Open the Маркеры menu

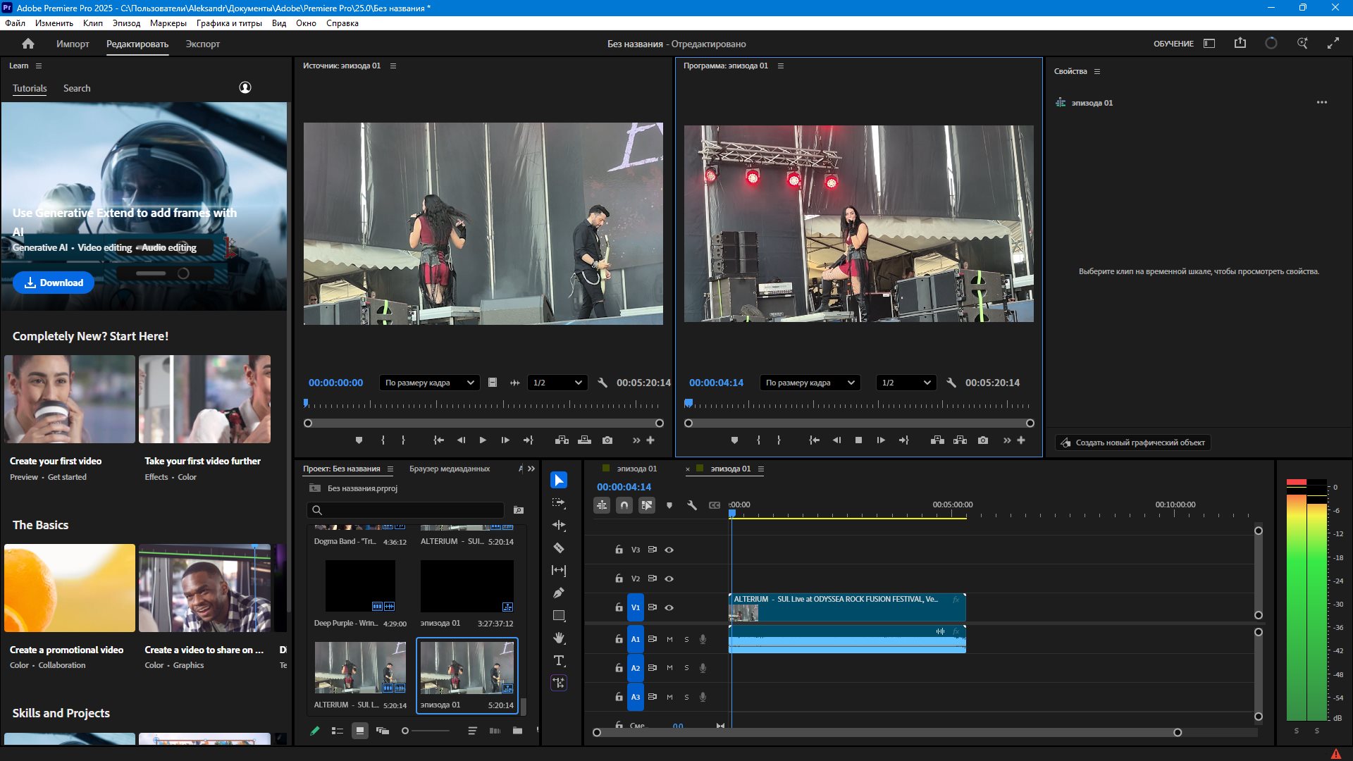(x=168, y=23)
